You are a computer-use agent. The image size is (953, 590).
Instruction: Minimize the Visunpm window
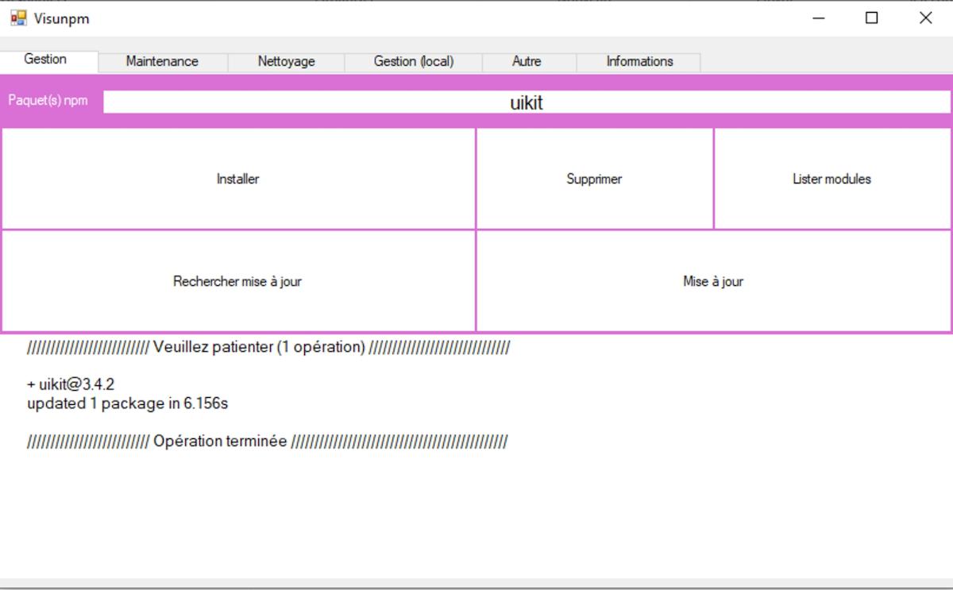click(819, 18)
